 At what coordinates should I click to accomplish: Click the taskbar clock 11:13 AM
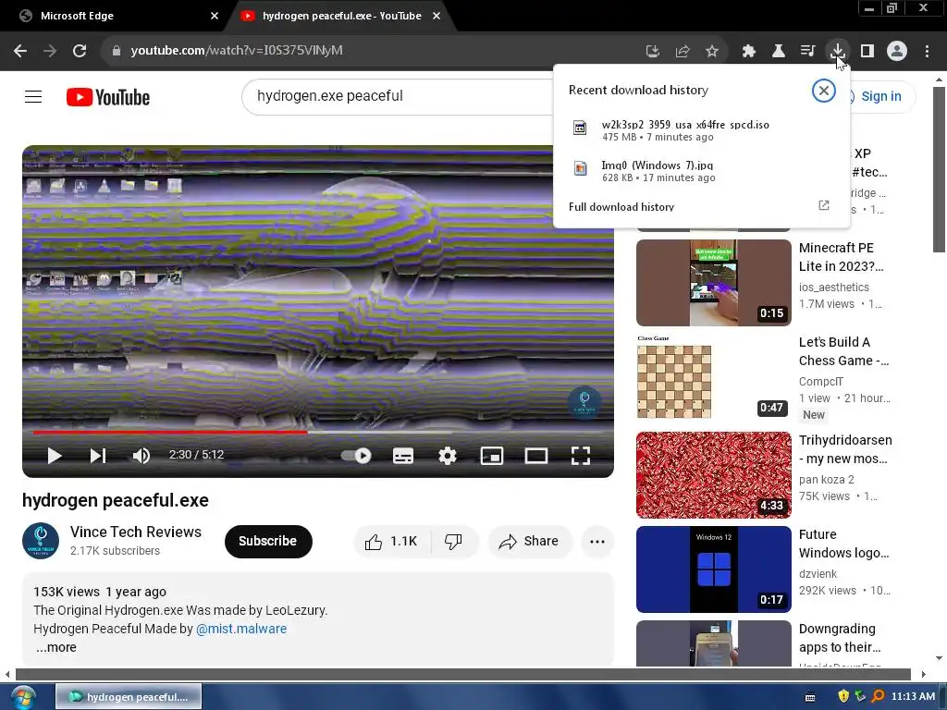click(913, 697)
